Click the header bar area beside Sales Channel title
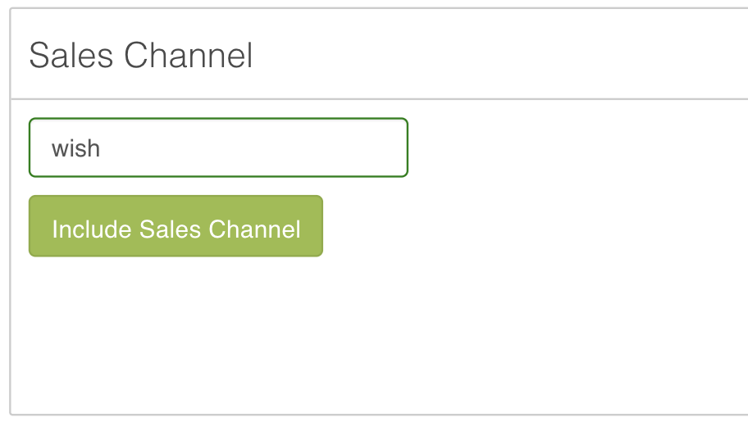This screenshot has height=431, width=748. point(492,56)
